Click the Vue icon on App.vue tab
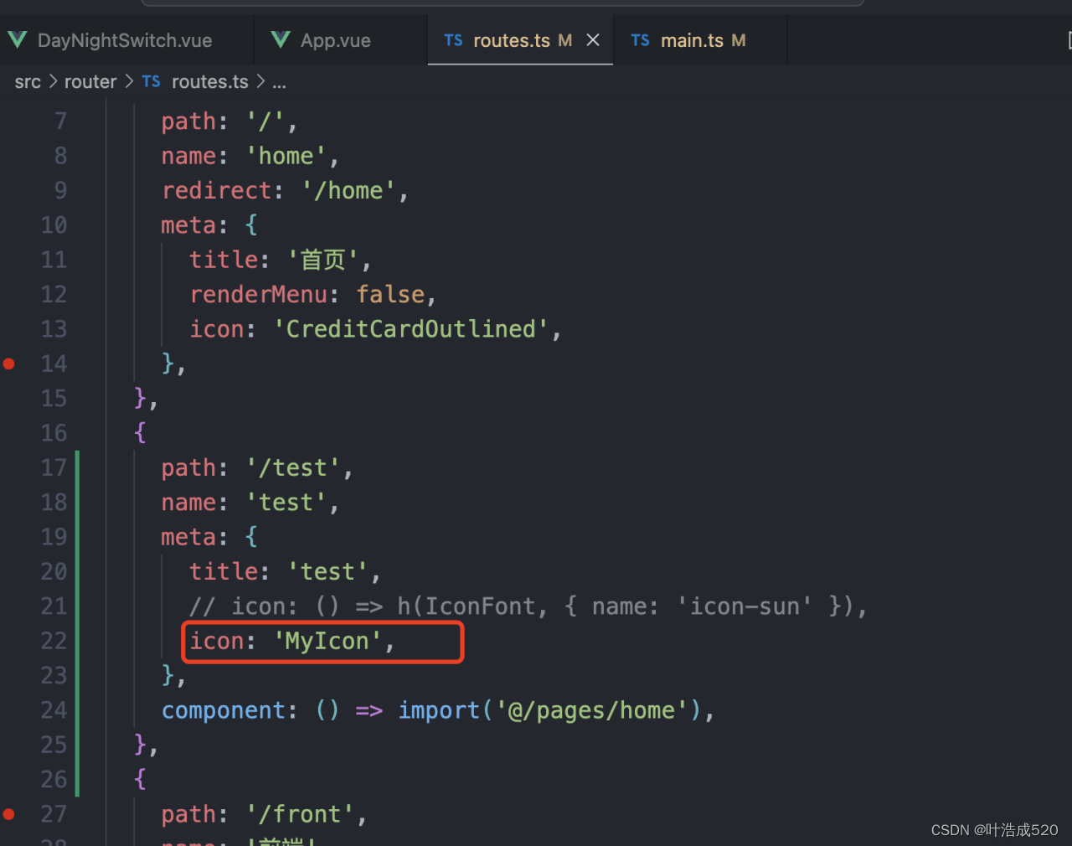 point(281,40)
